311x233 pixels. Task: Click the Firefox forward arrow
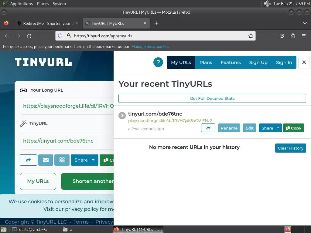pyautogui.click(x=18, y=36)
